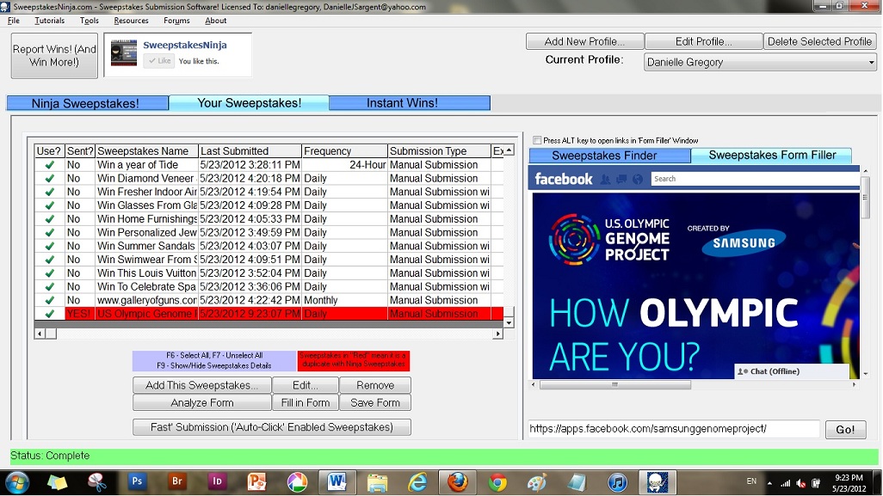Open the About menu

216,21
